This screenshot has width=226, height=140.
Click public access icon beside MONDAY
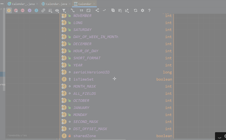pos(69,115)
